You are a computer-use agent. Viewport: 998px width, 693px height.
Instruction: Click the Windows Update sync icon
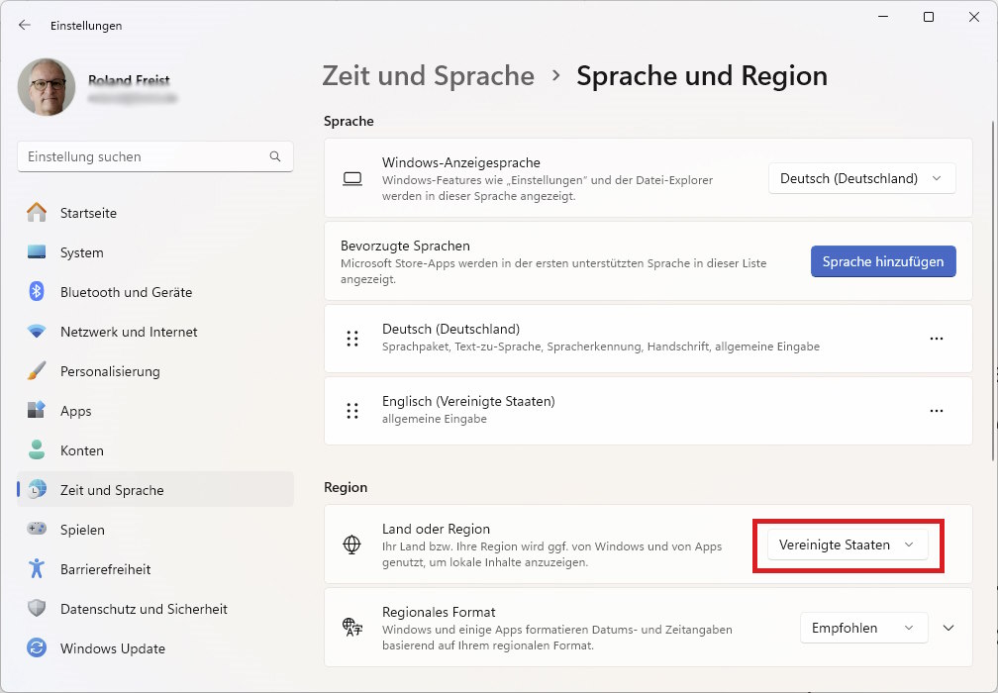pos(37,648)
